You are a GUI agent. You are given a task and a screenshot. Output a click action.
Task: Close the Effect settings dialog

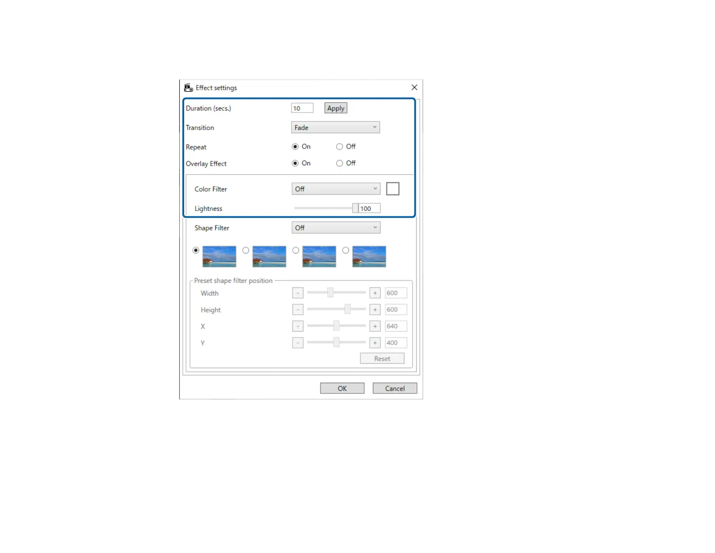point(414,87)
